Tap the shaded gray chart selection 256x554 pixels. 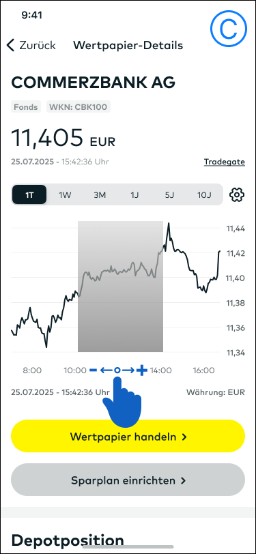click(120, 287)
